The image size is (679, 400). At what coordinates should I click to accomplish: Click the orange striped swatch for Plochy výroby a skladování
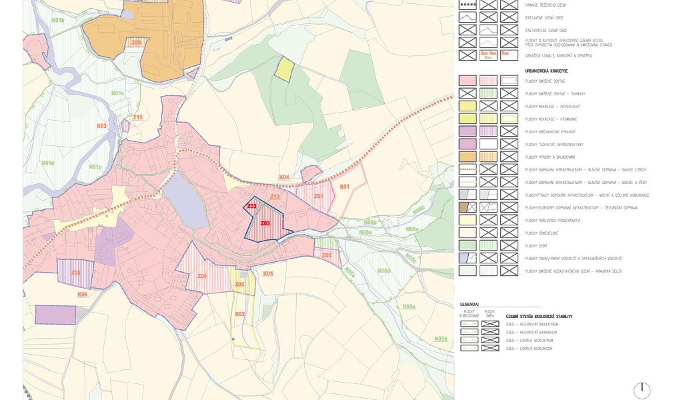click(488, 156)
